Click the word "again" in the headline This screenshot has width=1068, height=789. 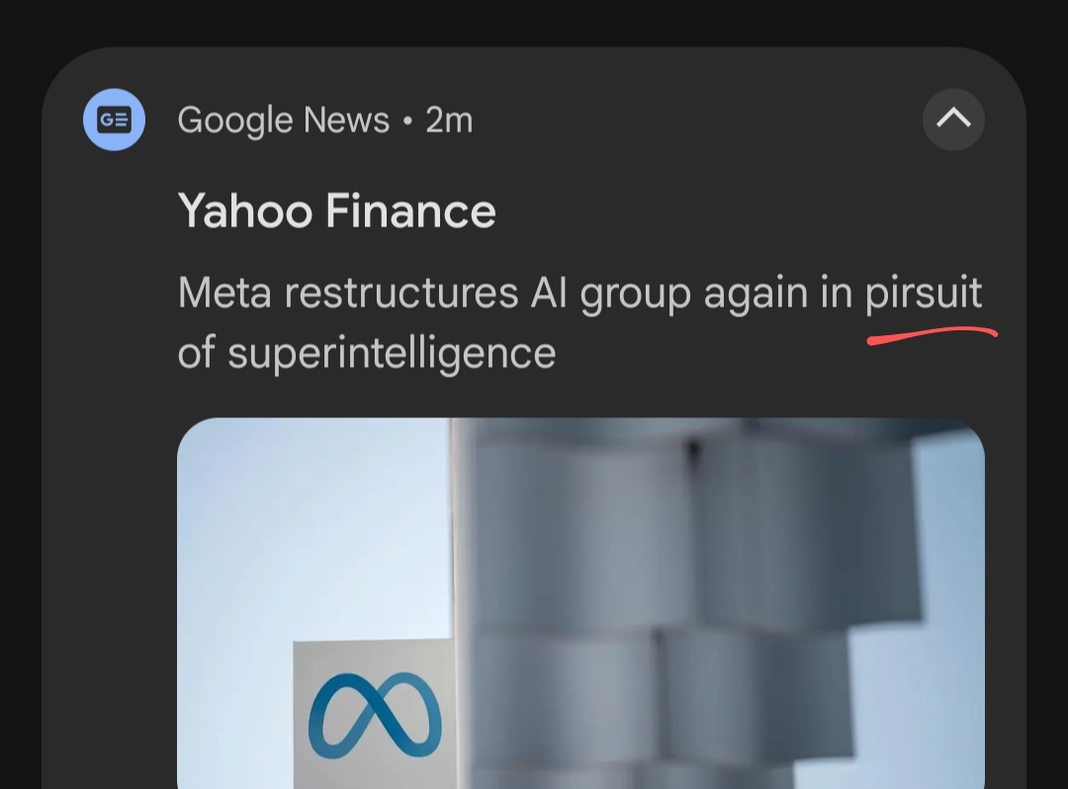click(x=756, y=296)
